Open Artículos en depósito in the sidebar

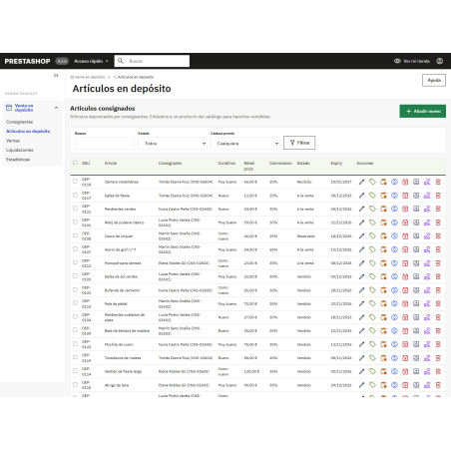tap(28, 131)
